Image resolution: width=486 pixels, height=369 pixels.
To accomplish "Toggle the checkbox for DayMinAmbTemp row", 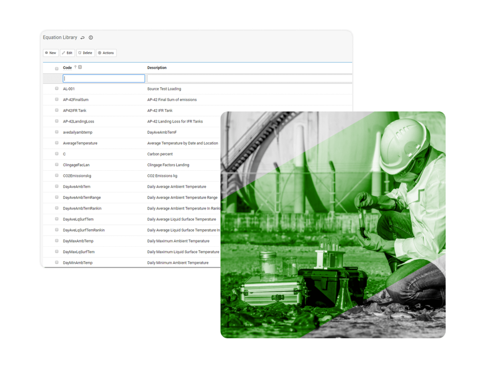I will (x=56, y=263).
